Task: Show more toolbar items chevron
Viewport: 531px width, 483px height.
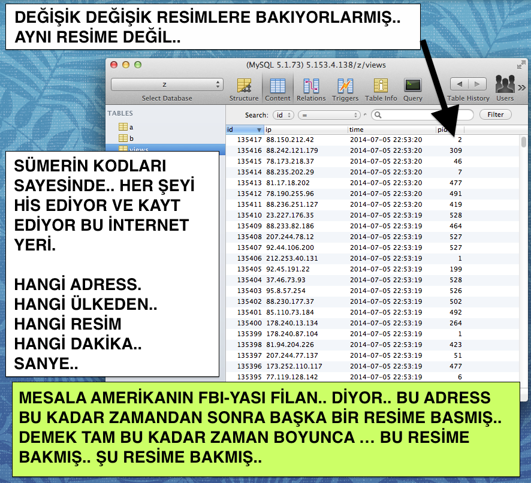Action: coord(522,87)
